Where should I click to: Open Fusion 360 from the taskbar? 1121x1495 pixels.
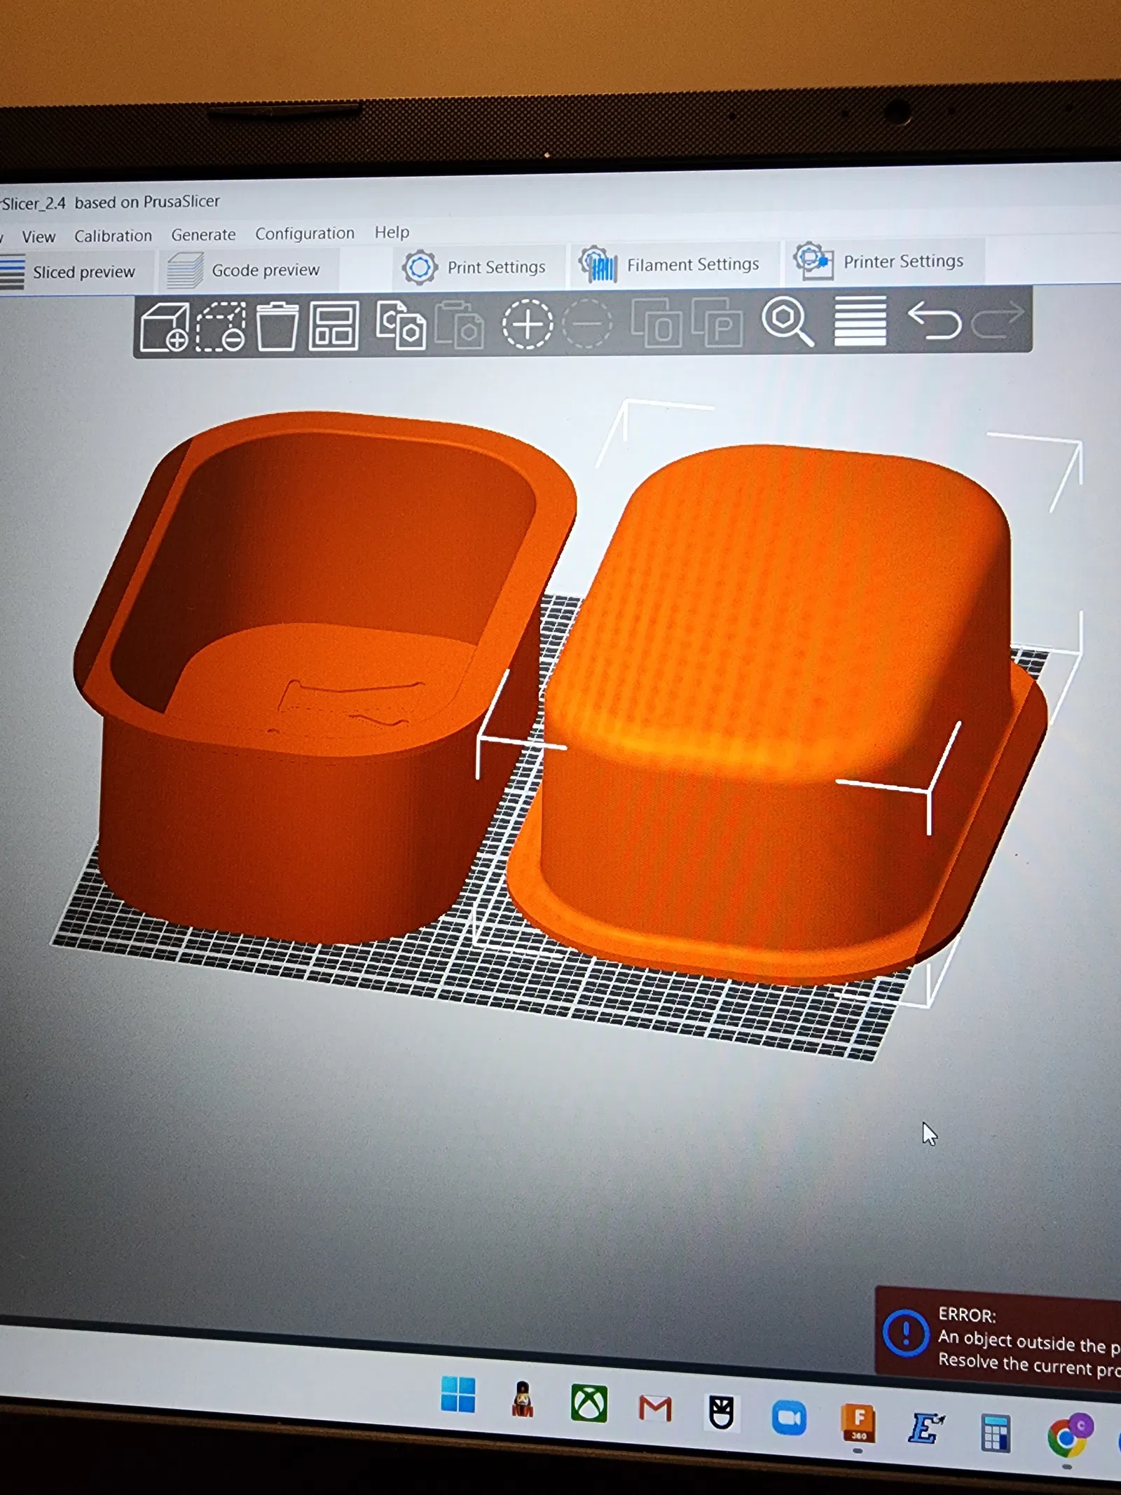(859, 1424)
